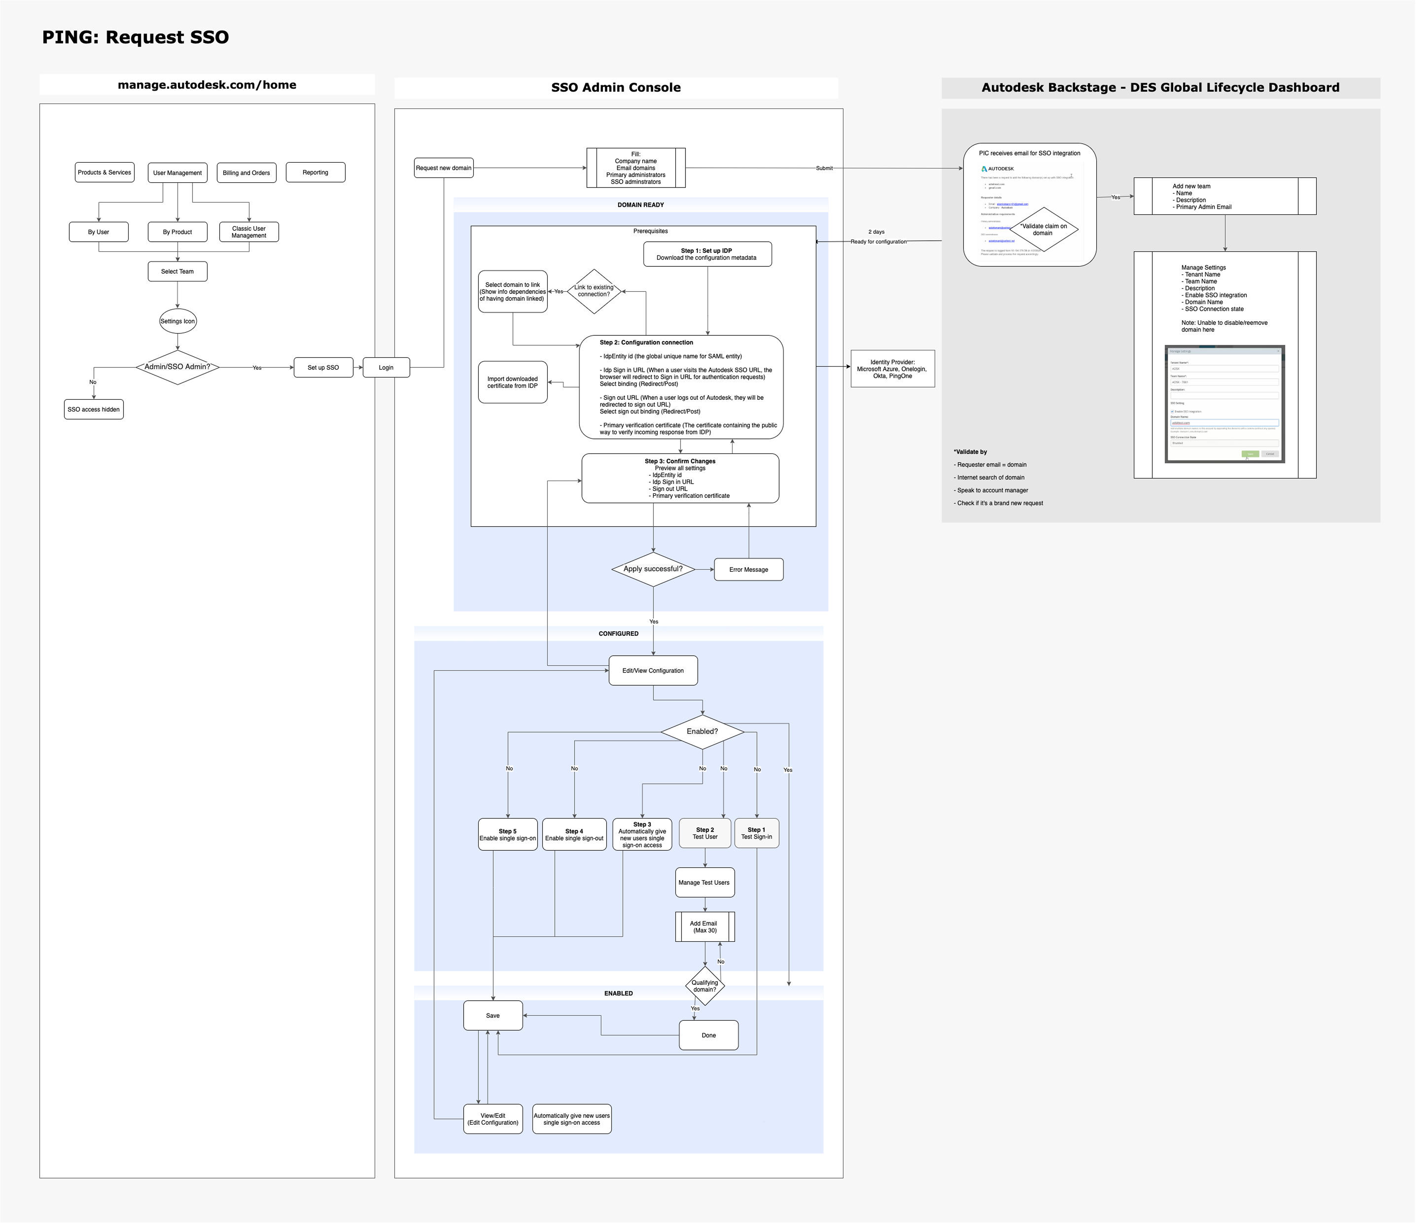The height and width of the screenshot is (1223, 1416).
Task: Select the Add new team box
Action: pyautogui.click(x=1225, y=196)
